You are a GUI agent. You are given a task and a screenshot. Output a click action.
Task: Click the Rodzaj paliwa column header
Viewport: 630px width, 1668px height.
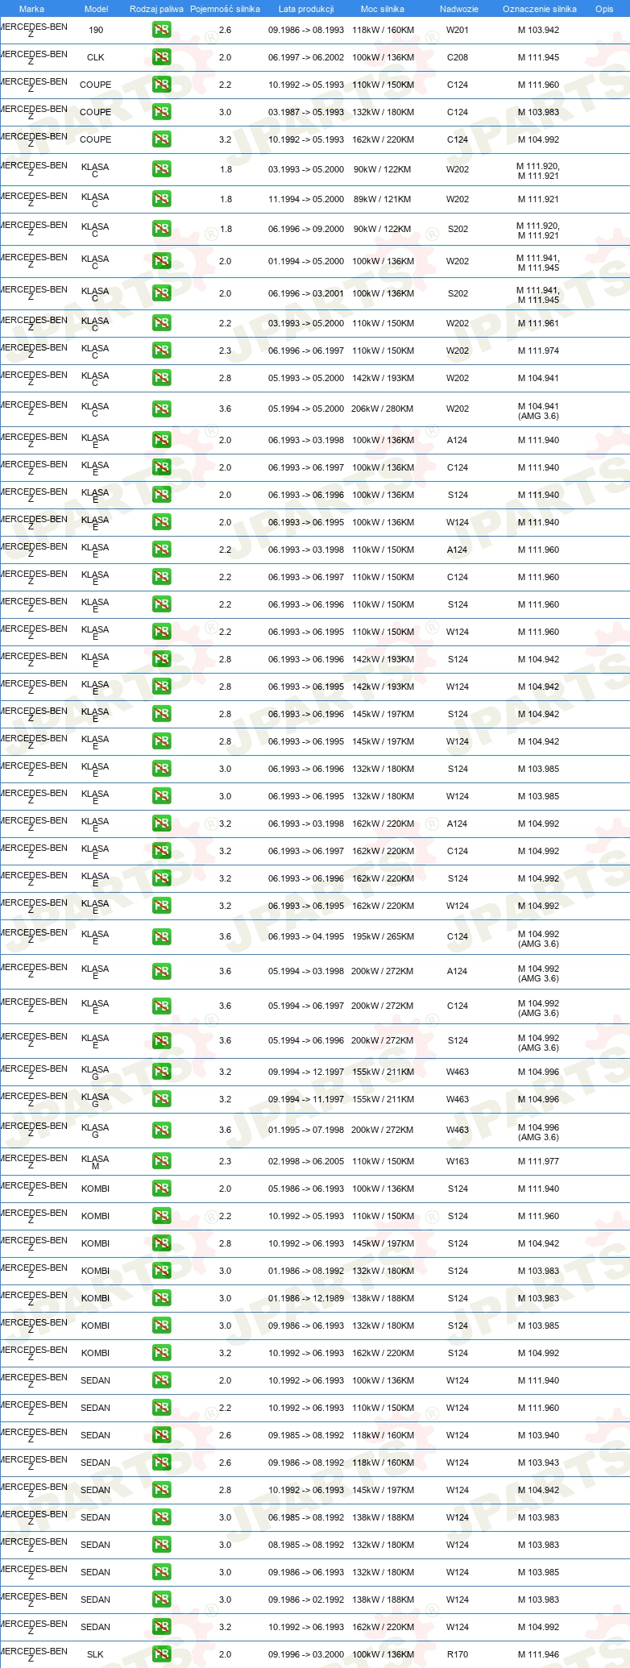click(156, 9)
